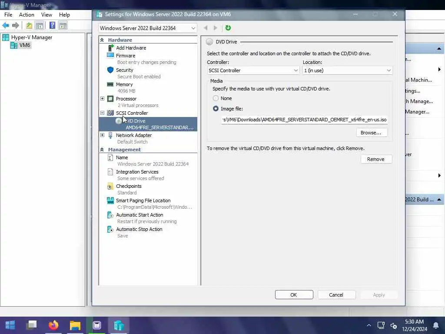Viewport: 445px width, 334px height.
Task: Open Security settings with shield icon
Action: tap(124, 70)
